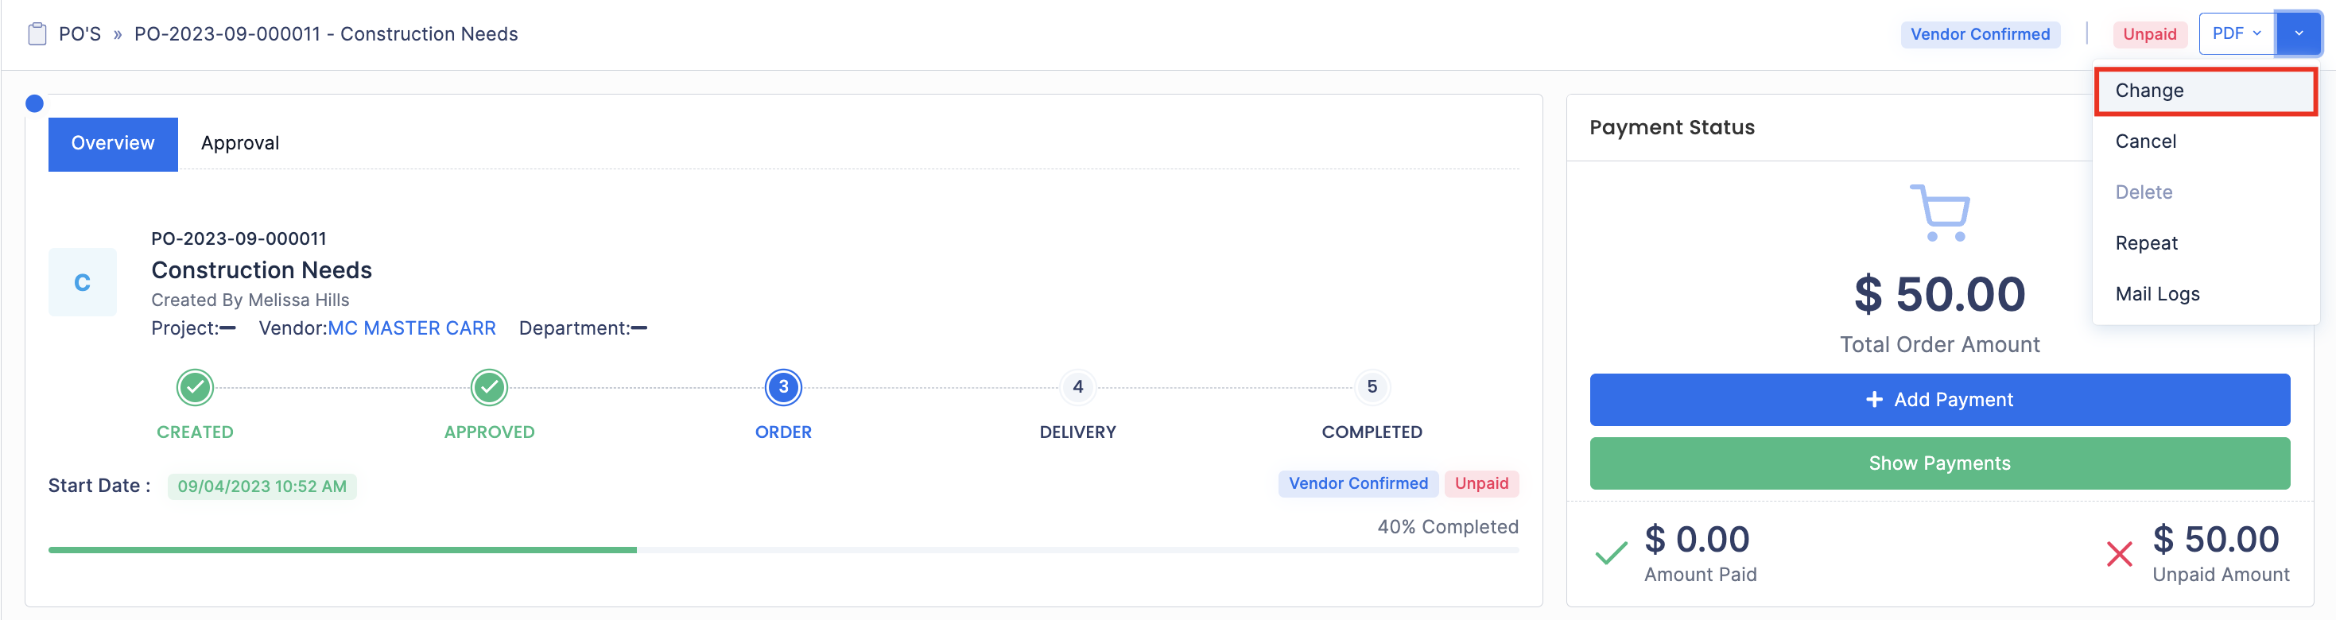Click the Order step 3 circle

[782, 387]
